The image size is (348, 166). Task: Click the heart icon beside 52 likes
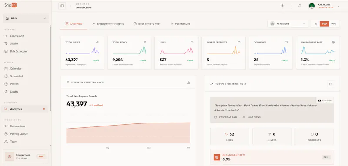[227, 134]
